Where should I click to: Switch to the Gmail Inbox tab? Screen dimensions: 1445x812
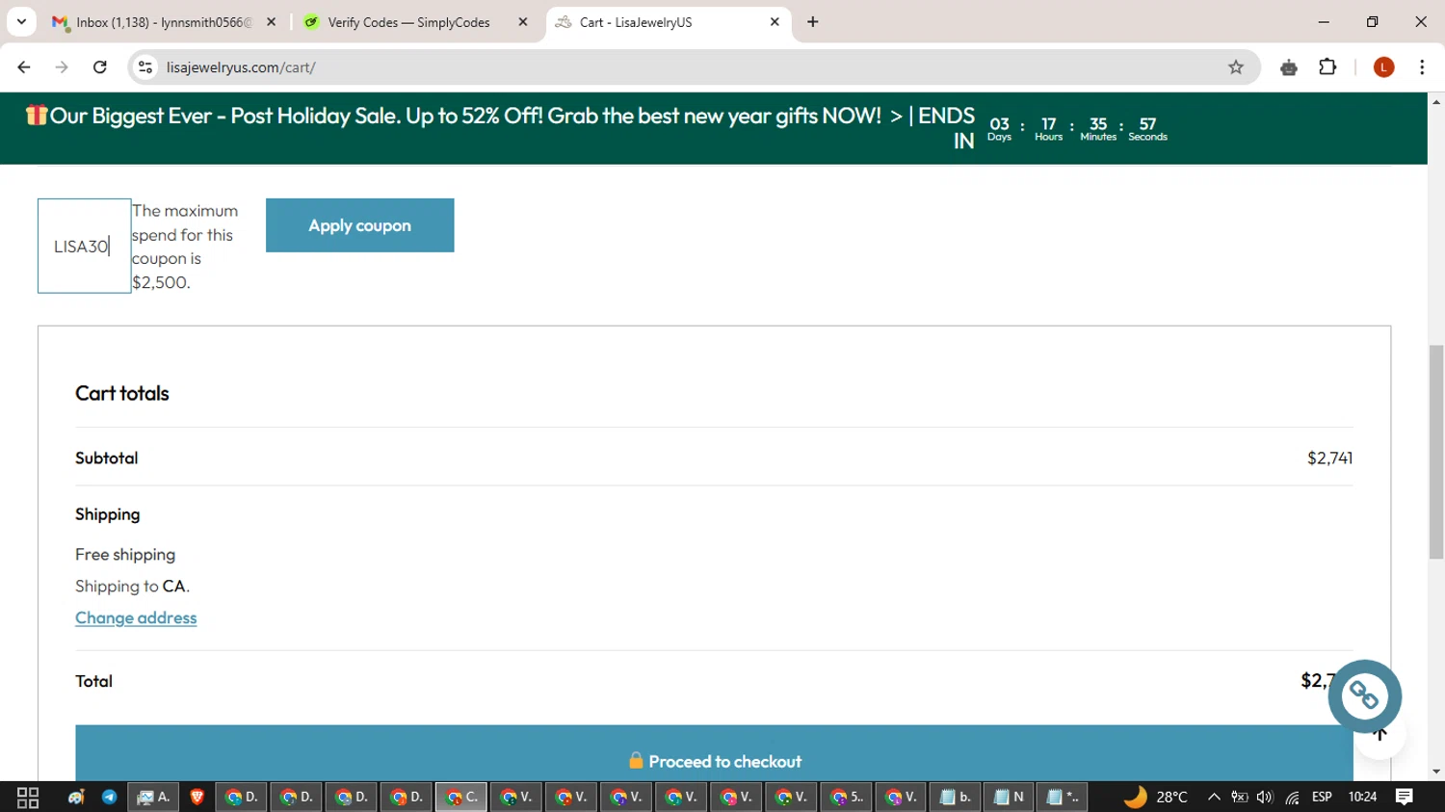pos(164,22)
